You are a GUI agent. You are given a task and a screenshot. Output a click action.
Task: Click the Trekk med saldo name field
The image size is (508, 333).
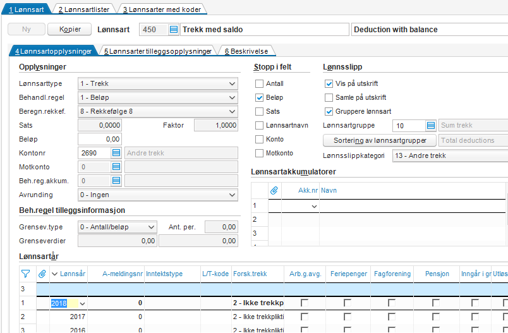click(265, 30)
